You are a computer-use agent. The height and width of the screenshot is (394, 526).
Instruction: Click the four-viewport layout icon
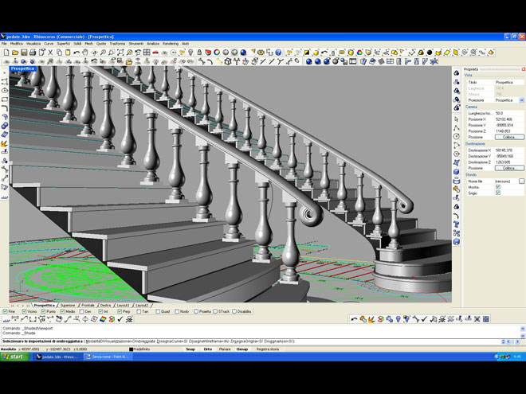[x=147, y=53]
